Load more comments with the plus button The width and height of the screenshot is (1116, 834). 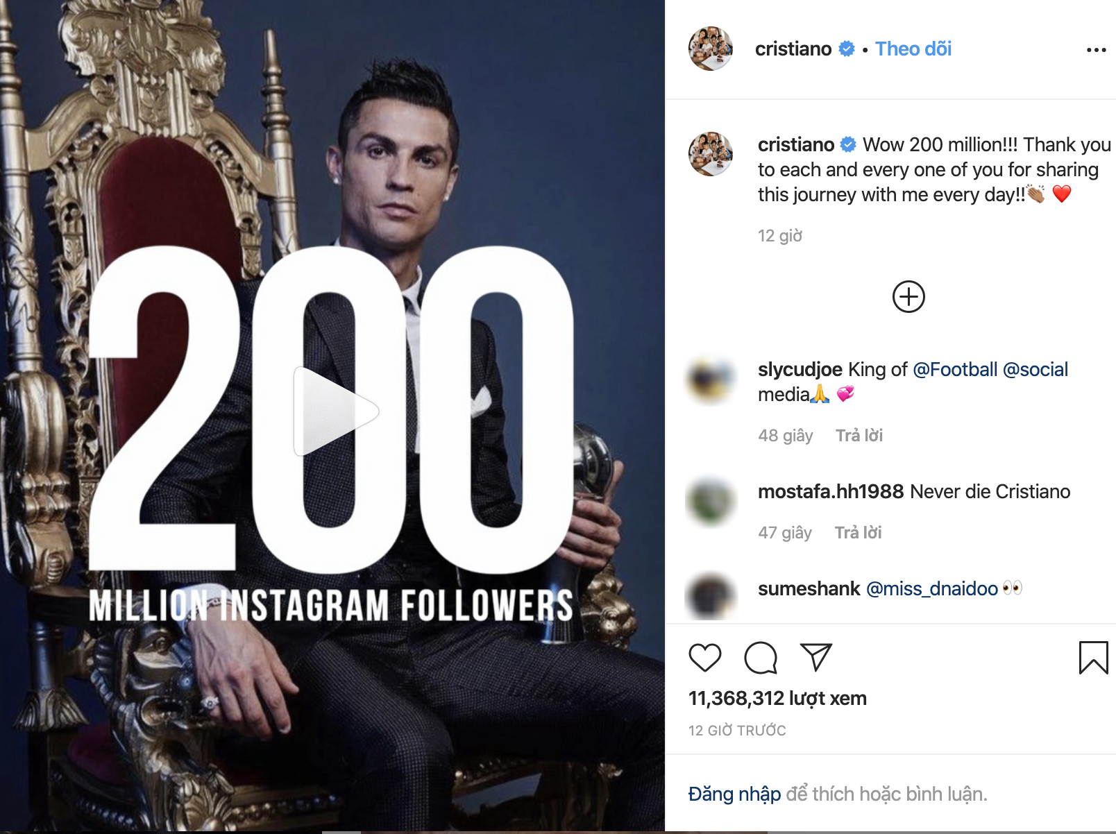[908, 297]
